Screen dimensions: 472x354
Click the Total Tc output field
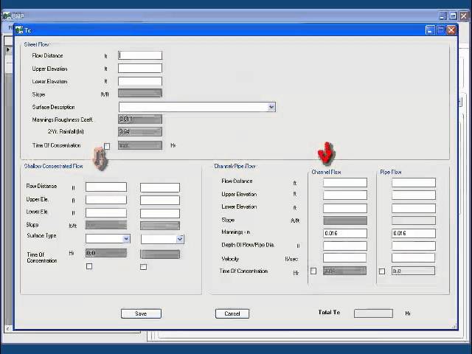tap(373, 313)
